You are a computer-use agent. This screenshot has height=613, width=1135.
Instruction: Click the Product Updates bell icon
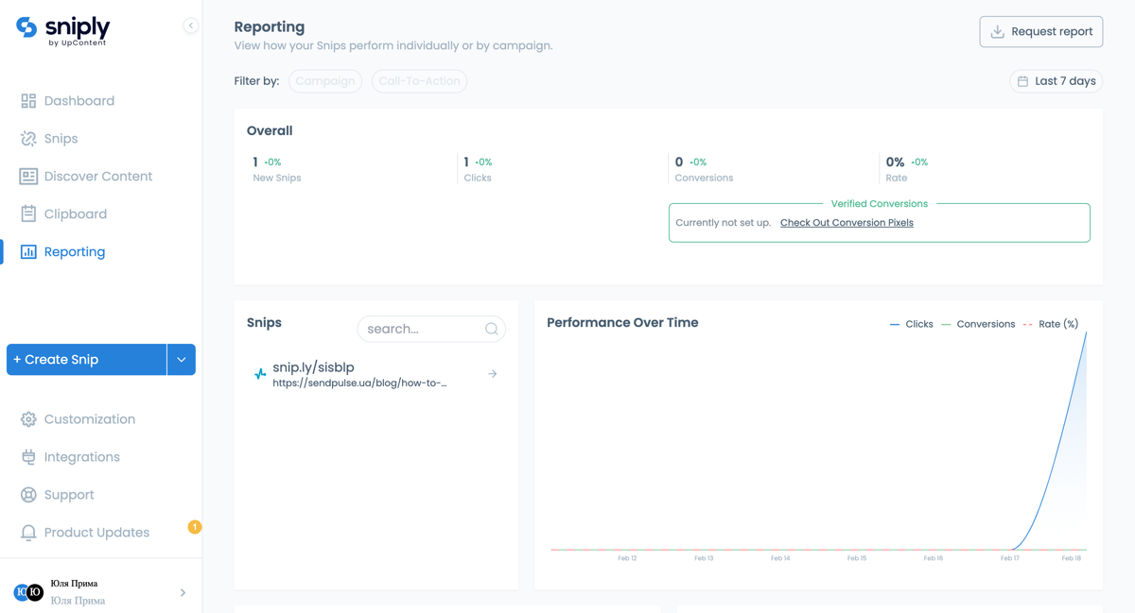coord(28,533)
